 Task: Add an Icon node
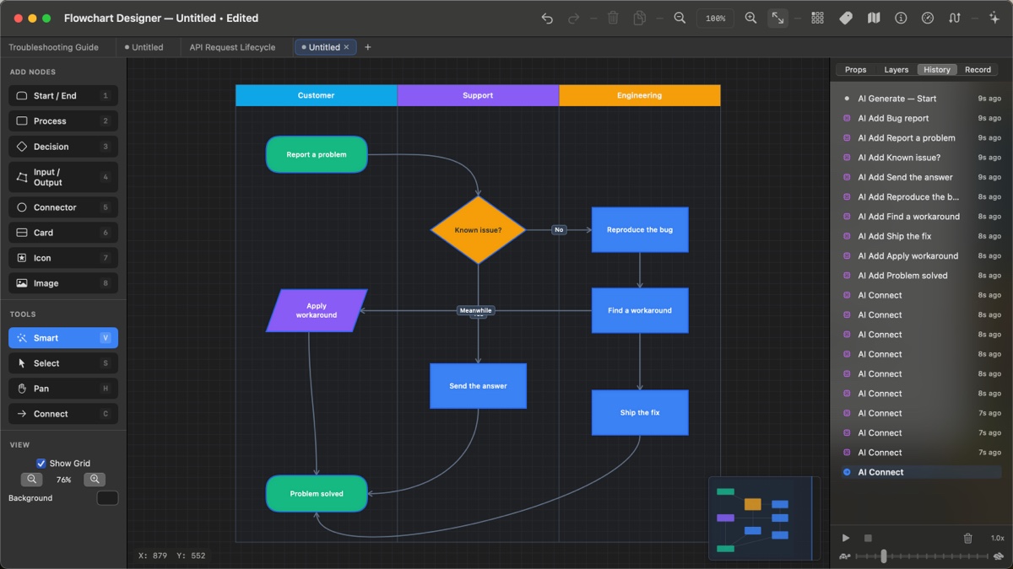63,258
